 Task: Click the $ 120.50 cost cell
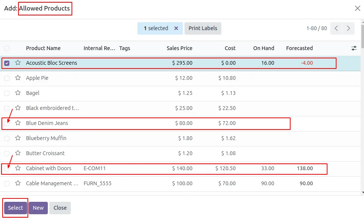point(225,168)
